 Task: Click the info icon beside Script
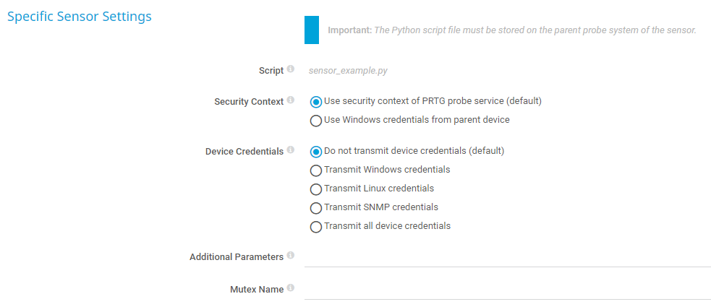point(291,69)
